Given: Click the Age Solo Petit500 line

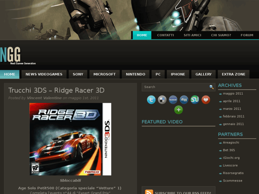Looking at the screenshot, I should [70, 188].
